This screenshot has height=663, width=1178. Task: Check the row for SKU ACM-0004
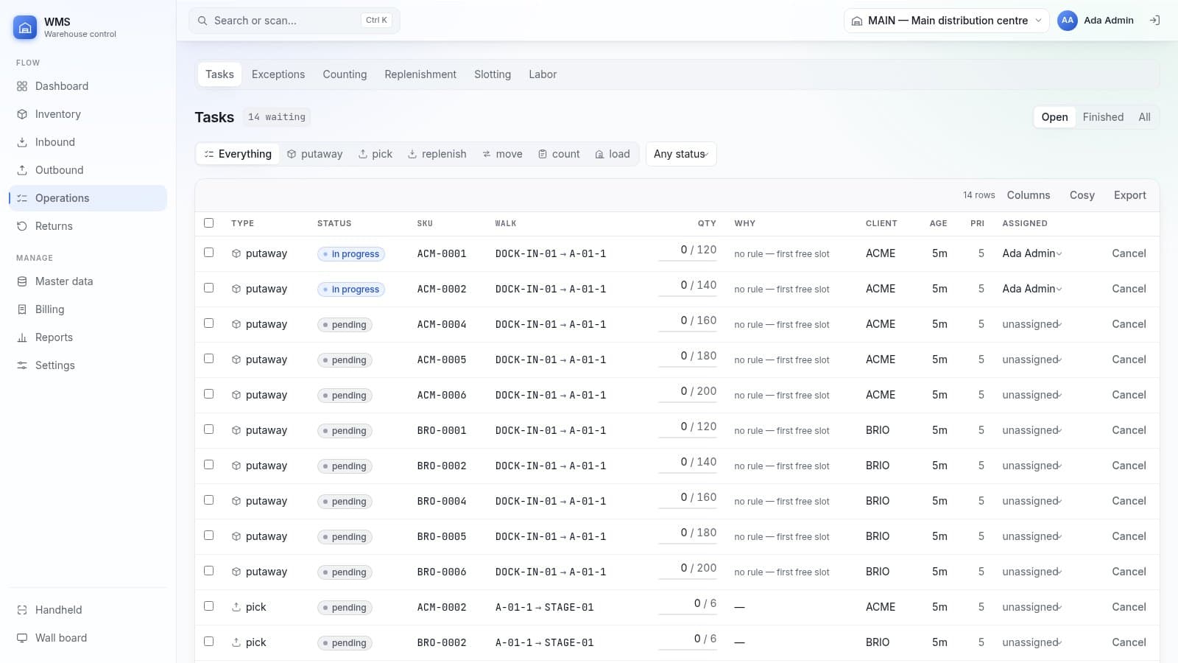[x=208, y=323]
